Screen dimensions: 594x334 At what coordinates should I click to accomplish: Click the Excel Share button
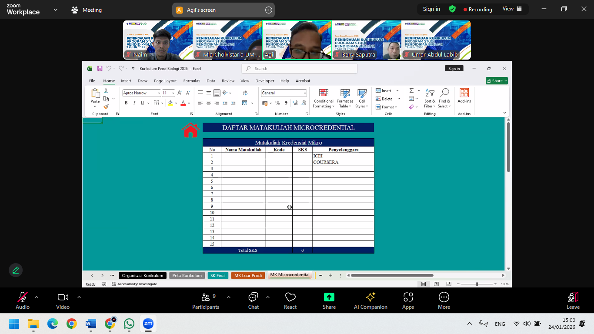coord(496,81)
